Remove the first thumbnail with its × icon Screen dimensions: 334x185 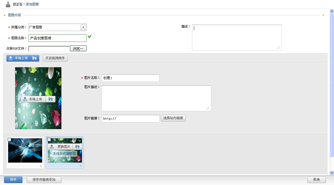coord(41,166)
